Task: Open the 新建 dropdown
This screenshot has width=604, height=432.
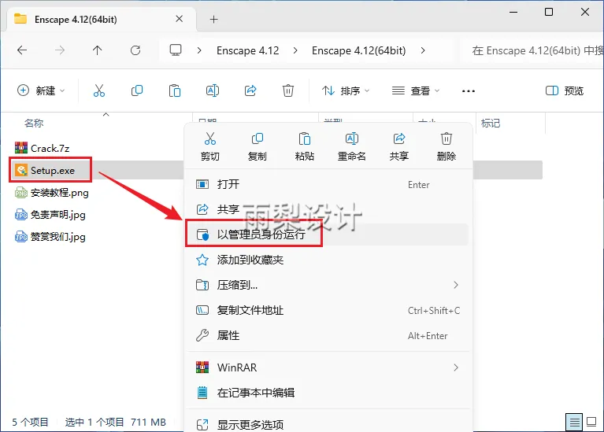Action: pos(41,90)
